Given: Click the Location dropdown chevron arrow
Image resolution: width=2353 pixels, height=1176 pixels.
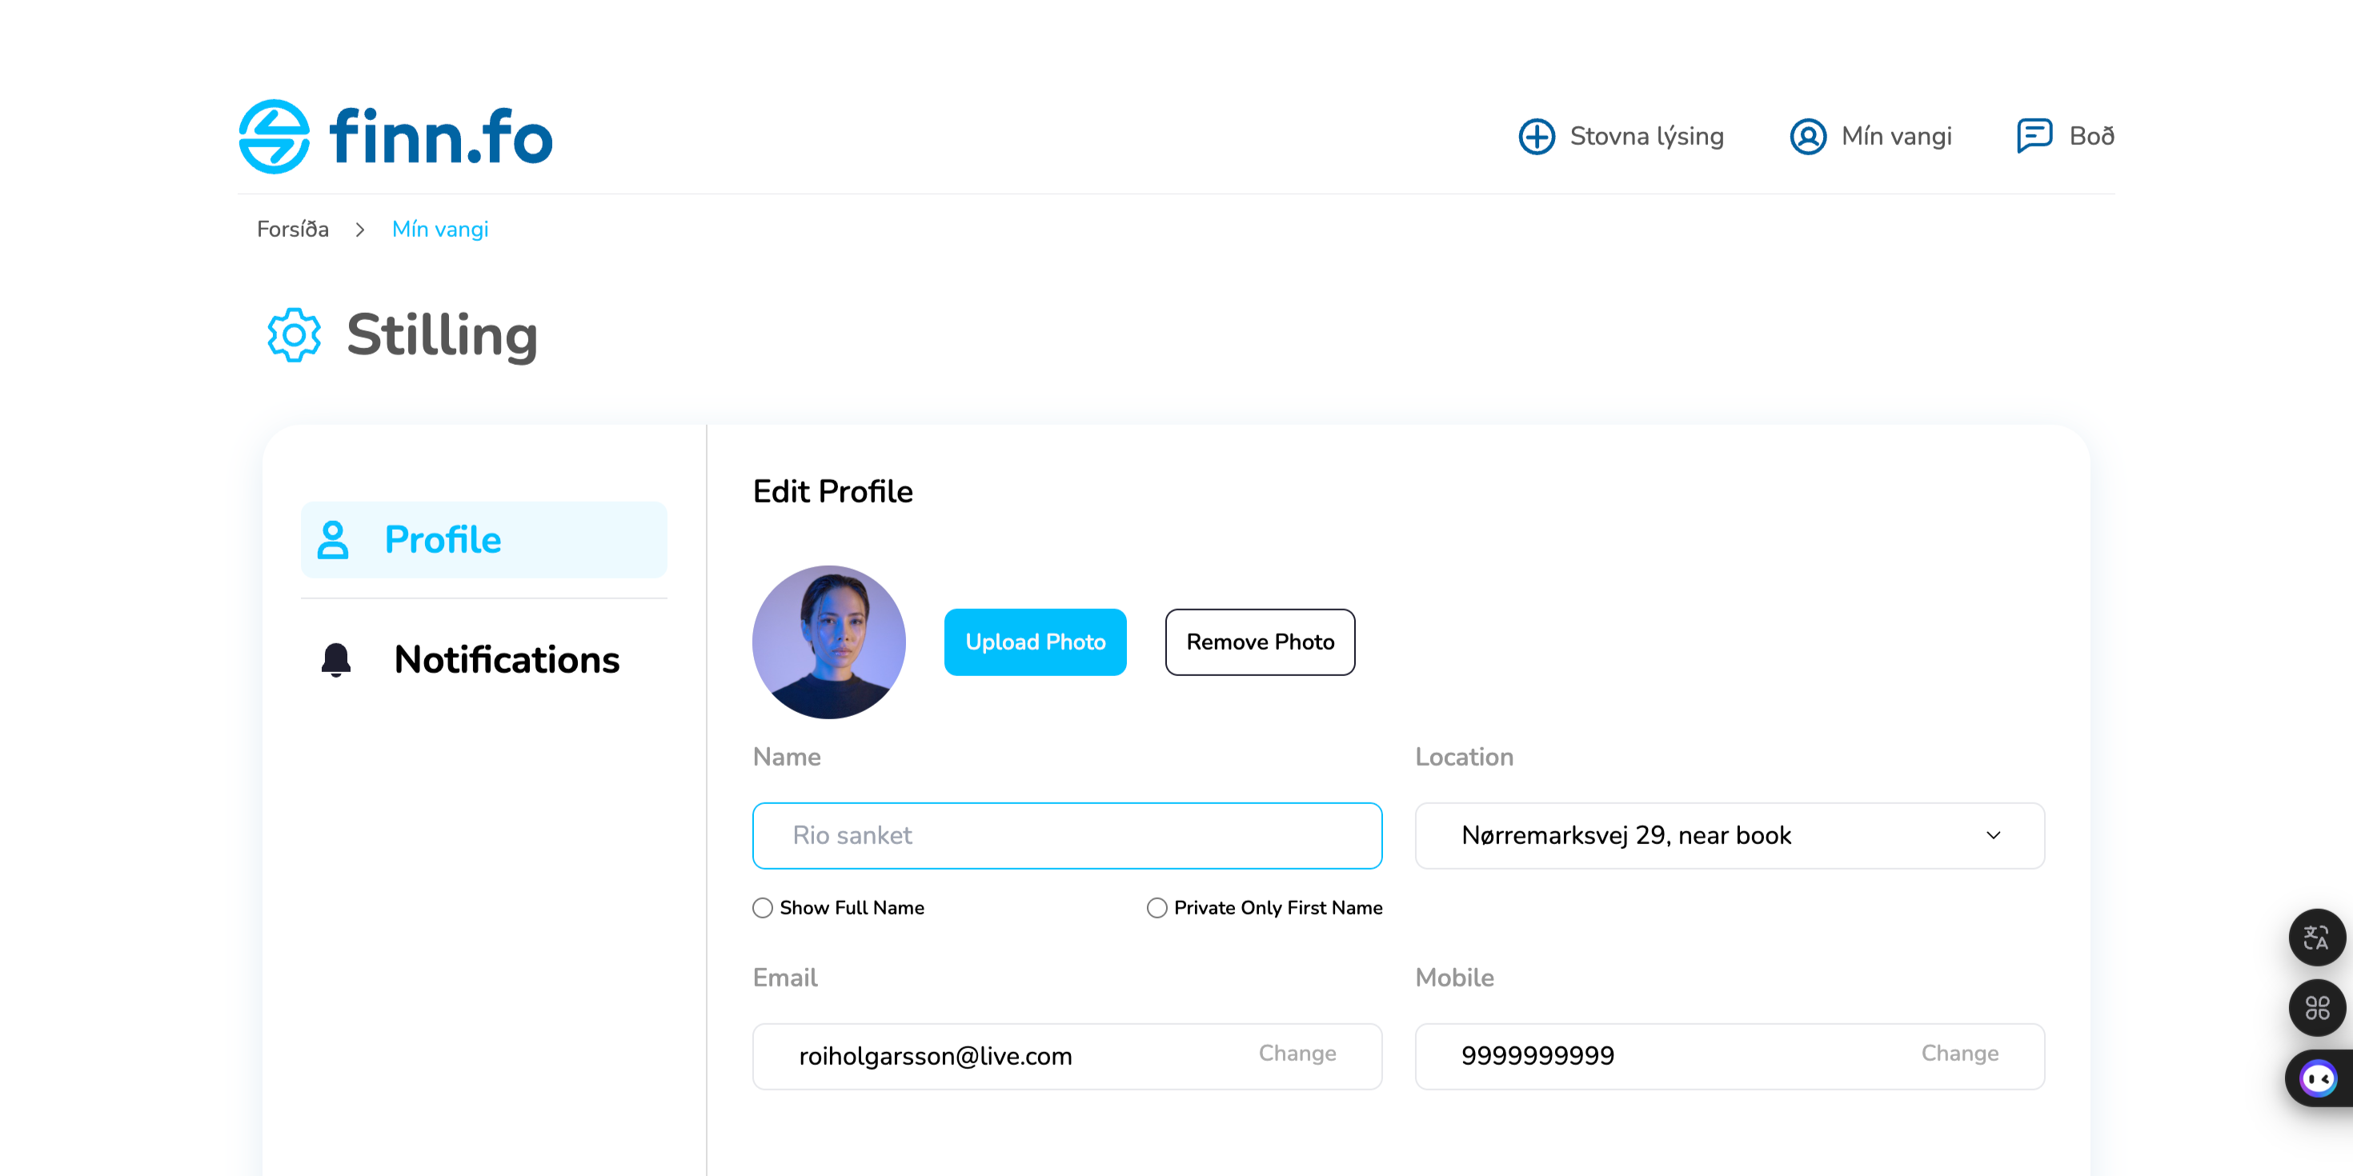Looking at the screenshot, I should pos(1993,835).
